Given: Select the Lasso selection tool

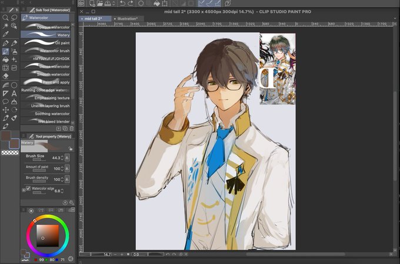Looking at the screenshot, I should (x=14, y=18).
